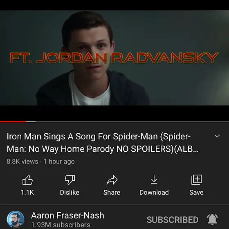Click the Save text label
The image size is (229, 229).
tap(196, 192)
